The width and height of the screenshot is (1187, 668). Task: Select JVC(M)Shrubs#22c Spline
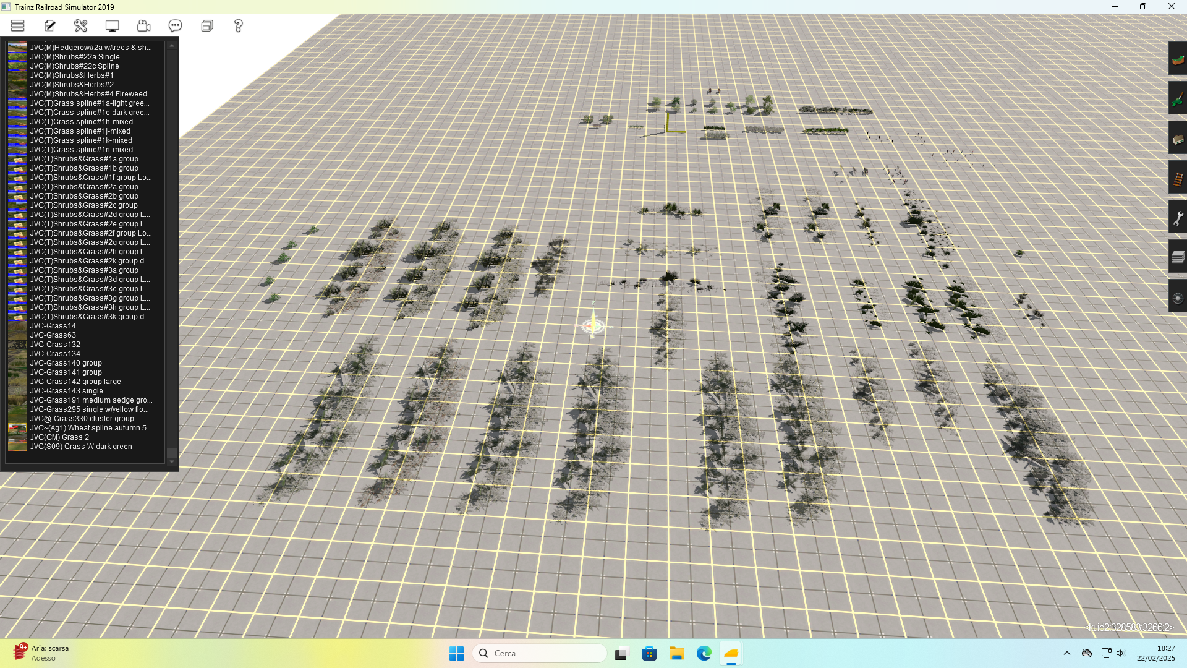pyautogui.click(x=75, y=66)
